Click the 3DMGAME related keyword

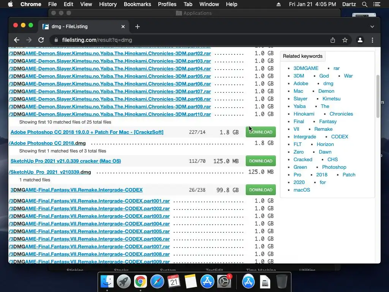(x=306, y=68)
